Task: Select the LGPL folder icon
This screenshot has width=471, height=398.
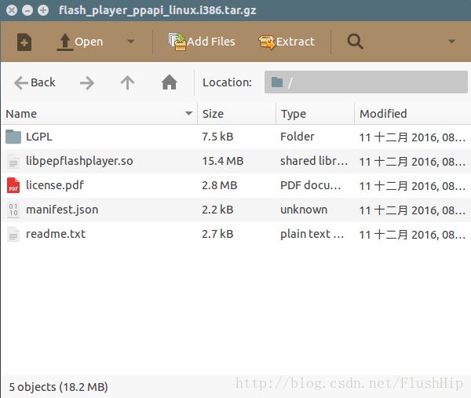Action: pyautogui.click(x=13, y=137)
